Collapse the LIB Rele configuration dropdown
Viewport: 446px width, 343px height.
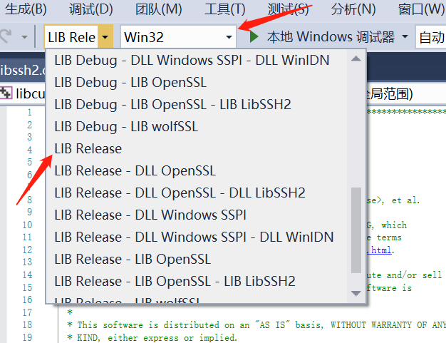point(105,37)
